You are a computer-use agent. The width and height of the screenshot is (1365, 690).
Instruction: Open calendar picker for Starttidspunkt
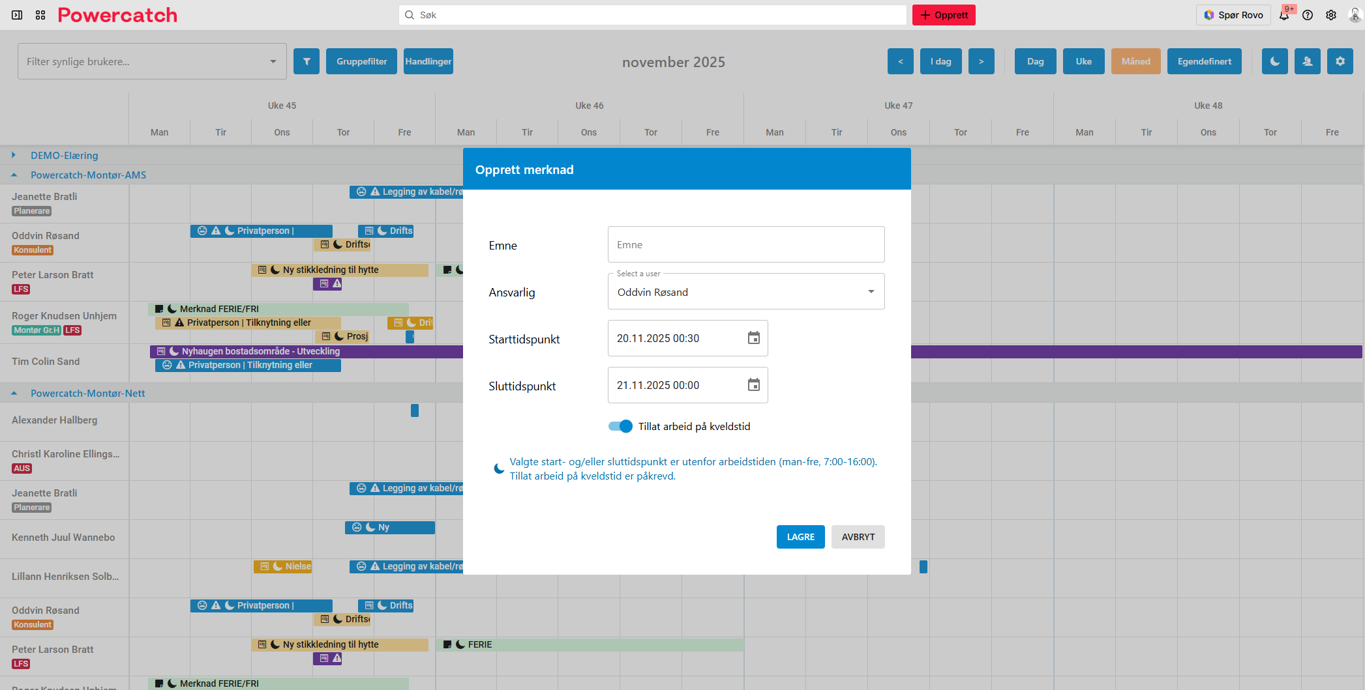coord(753,338)
